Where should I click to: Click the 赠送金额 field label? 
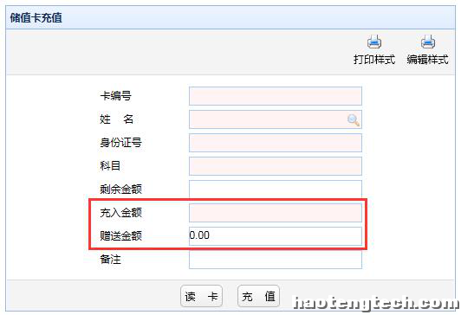[120, 236]
